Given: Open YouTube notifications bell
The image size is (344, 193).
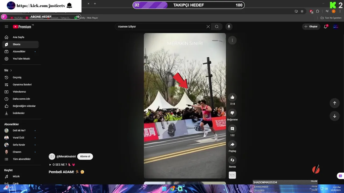Looking at the screenshot, I should (325, 27).
